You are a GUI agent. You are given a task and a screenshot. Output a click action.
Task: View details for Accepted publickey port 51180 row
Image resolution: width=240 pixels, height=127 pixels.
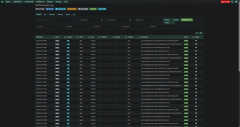tap(196, 58)
